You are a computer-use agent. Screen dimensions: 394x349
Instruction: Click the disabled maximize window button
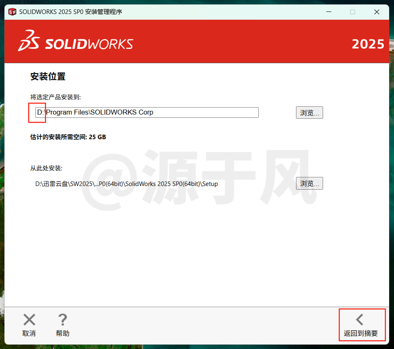coord(353,12)
